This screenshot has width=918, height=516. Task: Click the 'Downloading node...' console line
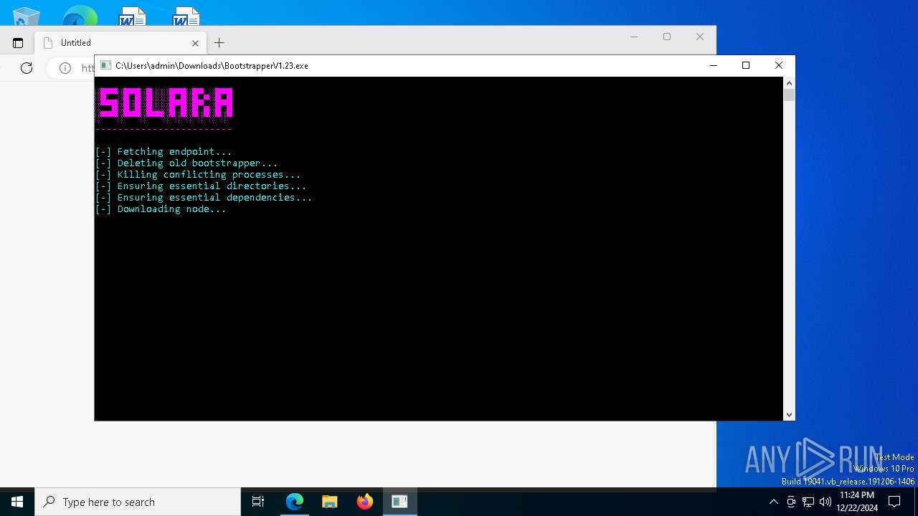(161, 209)
